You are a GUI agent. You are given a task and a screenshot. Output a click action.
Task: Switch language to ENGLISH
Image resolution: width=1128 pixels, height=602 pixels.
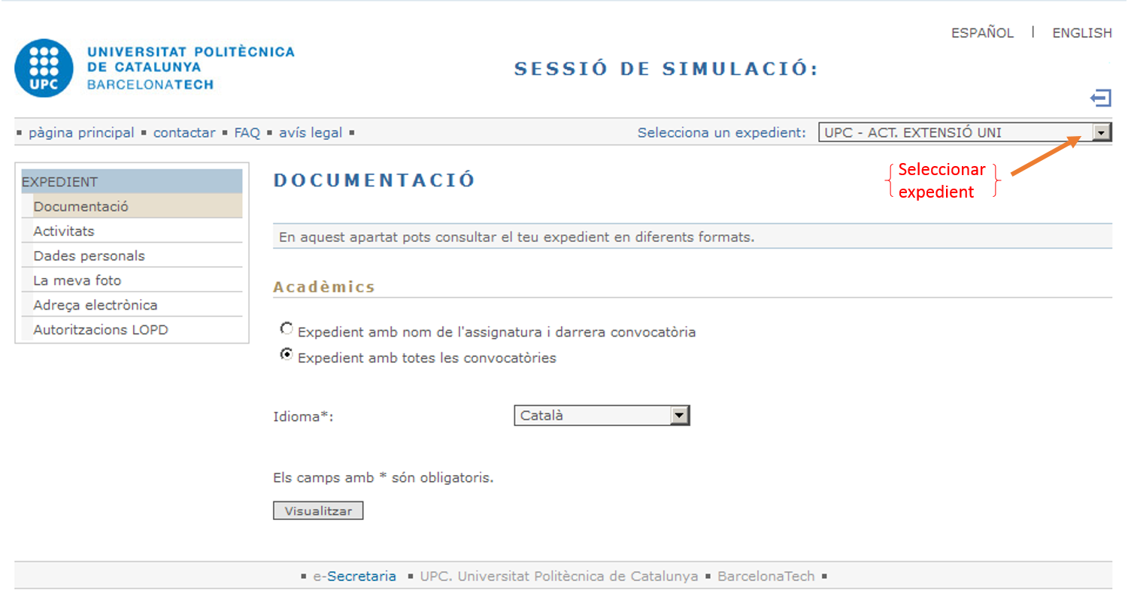(1081, 33)
